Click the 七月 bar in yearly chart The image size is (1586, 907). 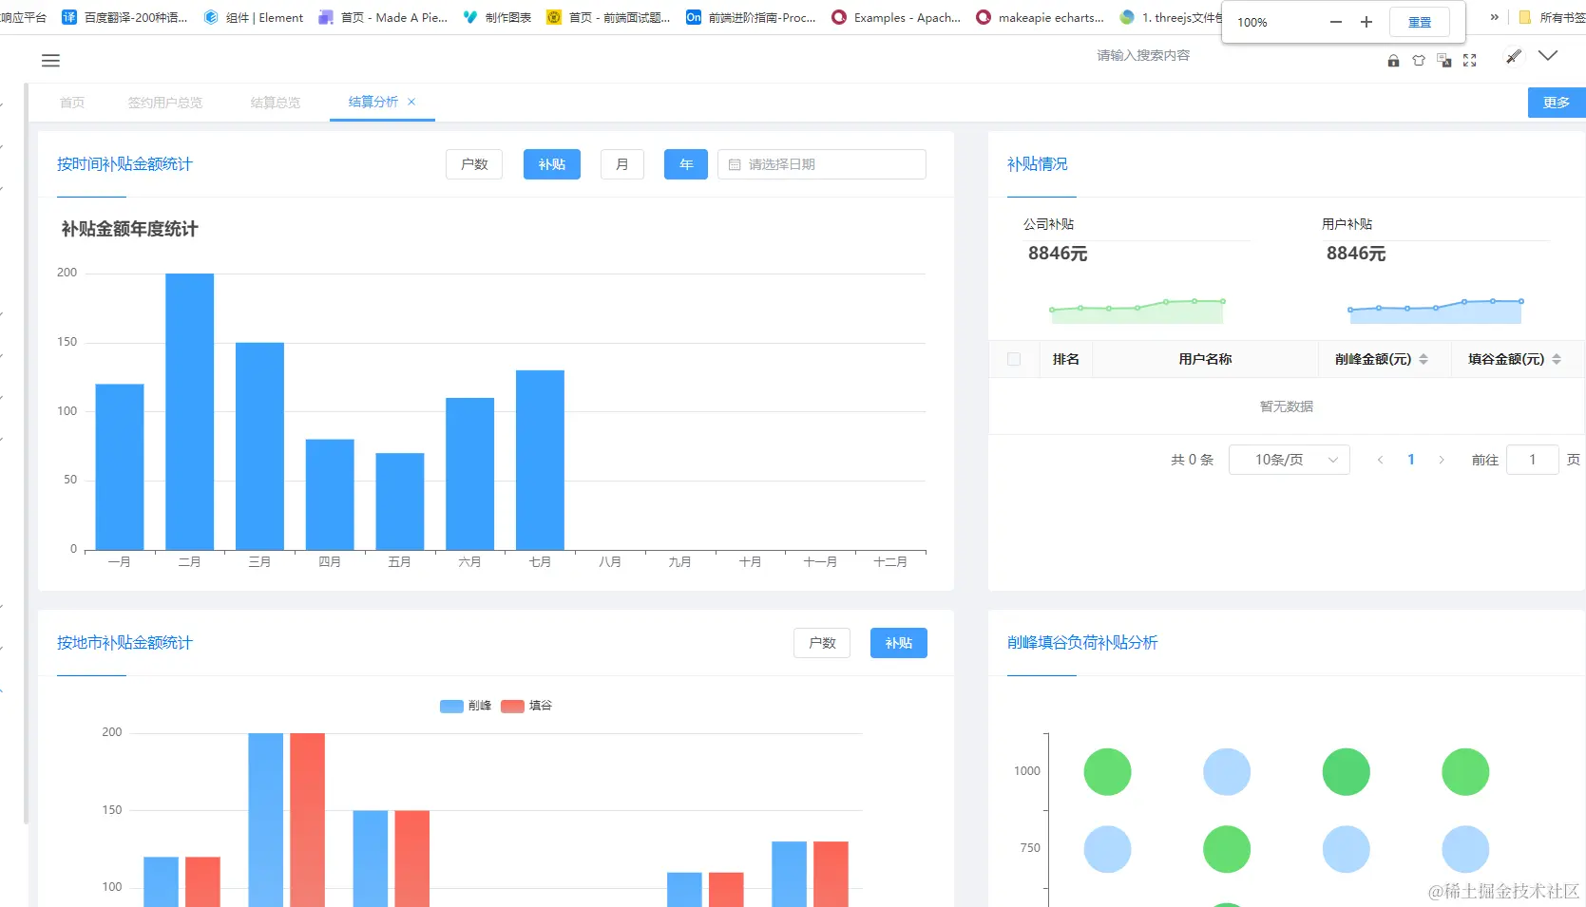point(540,460)
